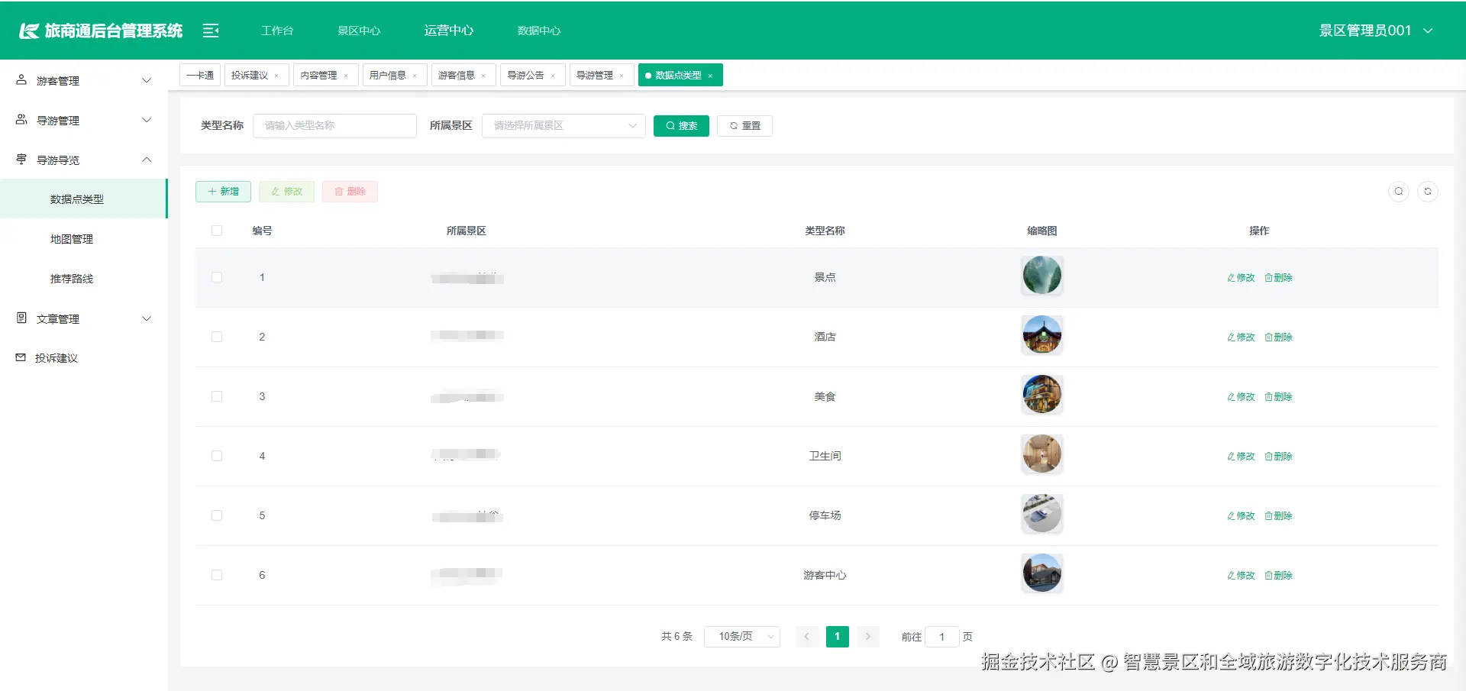Check the select-all checkbox in table header
Image resolution: width=1466 pixels, height=691 pixels.
coord(217,230)
